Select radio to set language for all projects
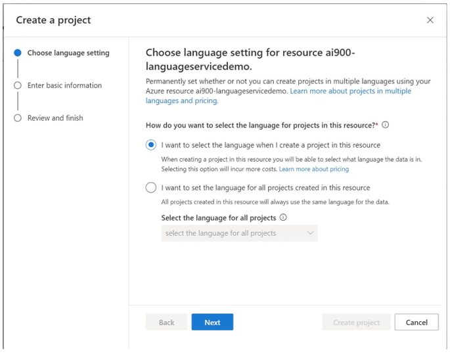This screenshot has height=354, width=450. coord(151,188)
